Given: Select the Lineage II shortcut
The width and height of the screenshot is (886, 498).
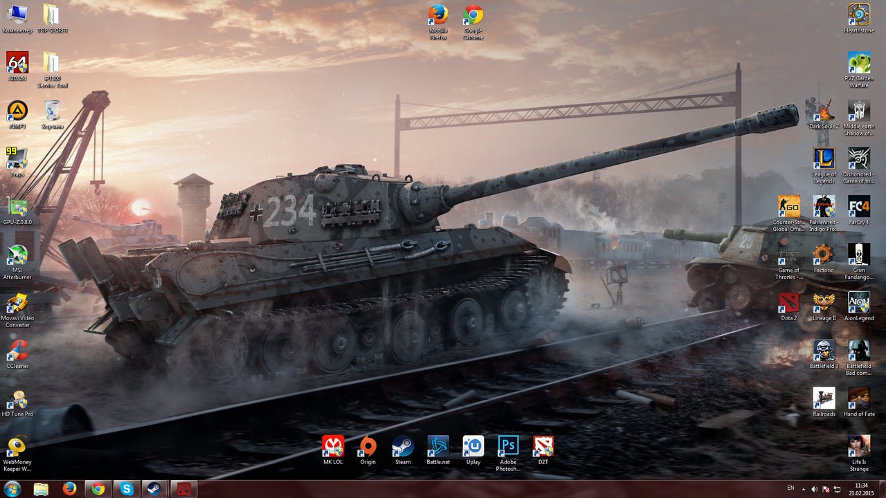Looking at the screenshot, I should (824, 306).
